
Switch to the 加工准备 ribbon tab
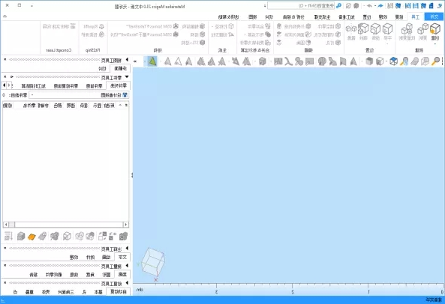347,17
